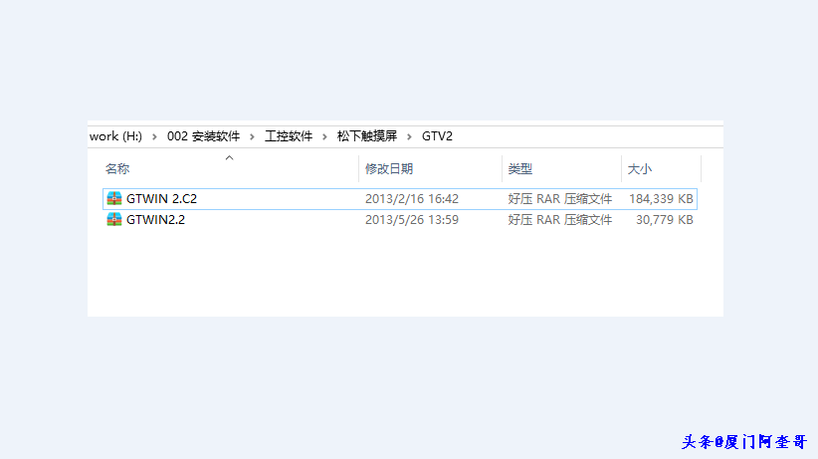Go to the 002 安装软件 folder in the breadcrumb
This screenshot has width=818, height=459.
[203, 136]
